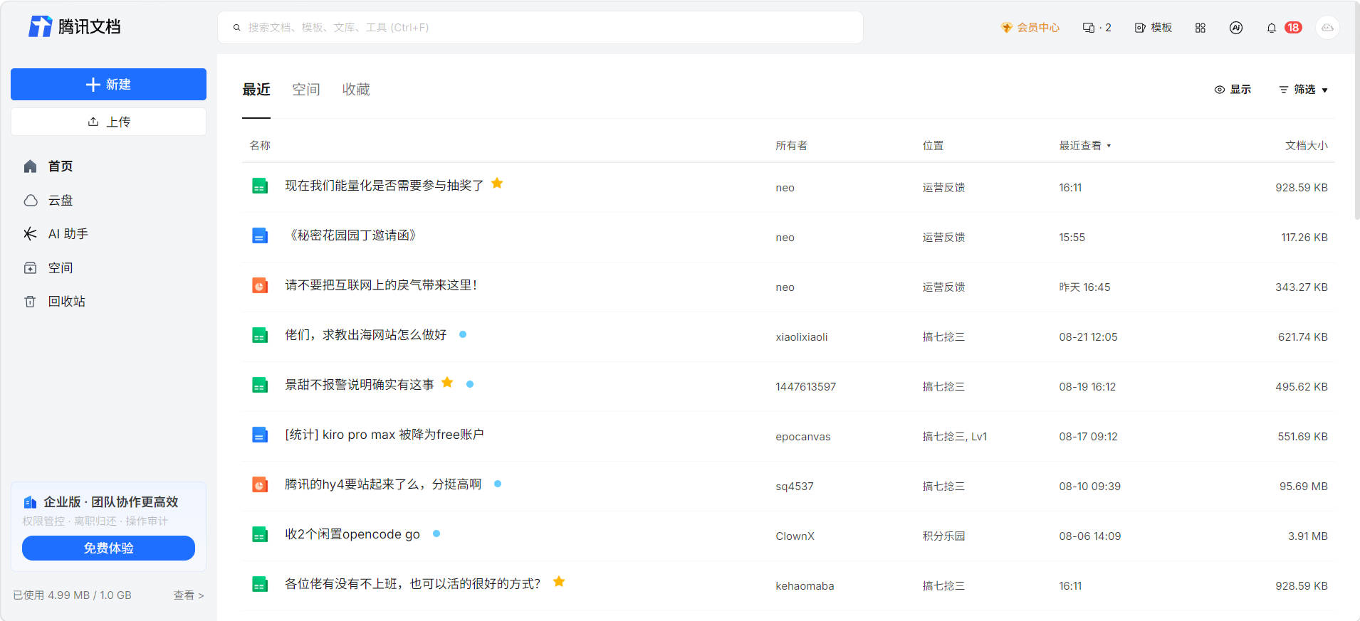Unstar 各位佬有没有不上班 document
The image size is (1360, 621).
[559, 582]
